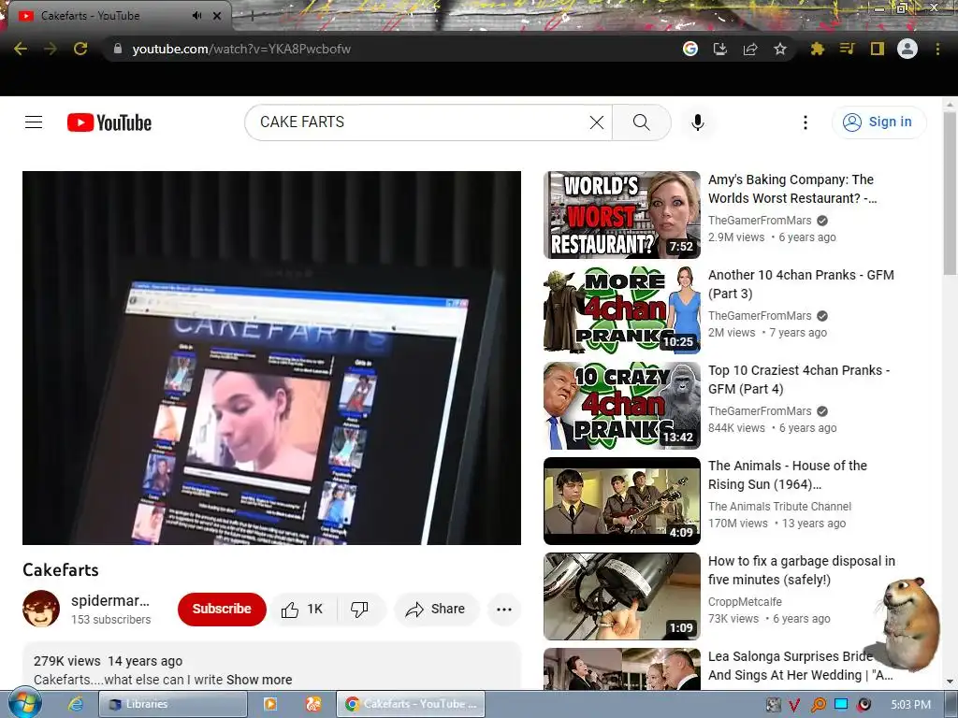View site info via the lock icon
958x718 pixels.
117,49
